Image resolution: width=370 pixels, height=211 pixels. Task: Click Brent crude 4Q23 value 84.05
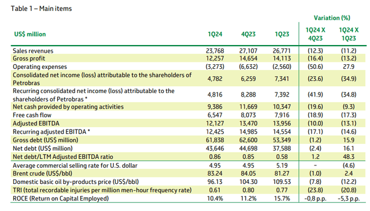pos(248,173)
